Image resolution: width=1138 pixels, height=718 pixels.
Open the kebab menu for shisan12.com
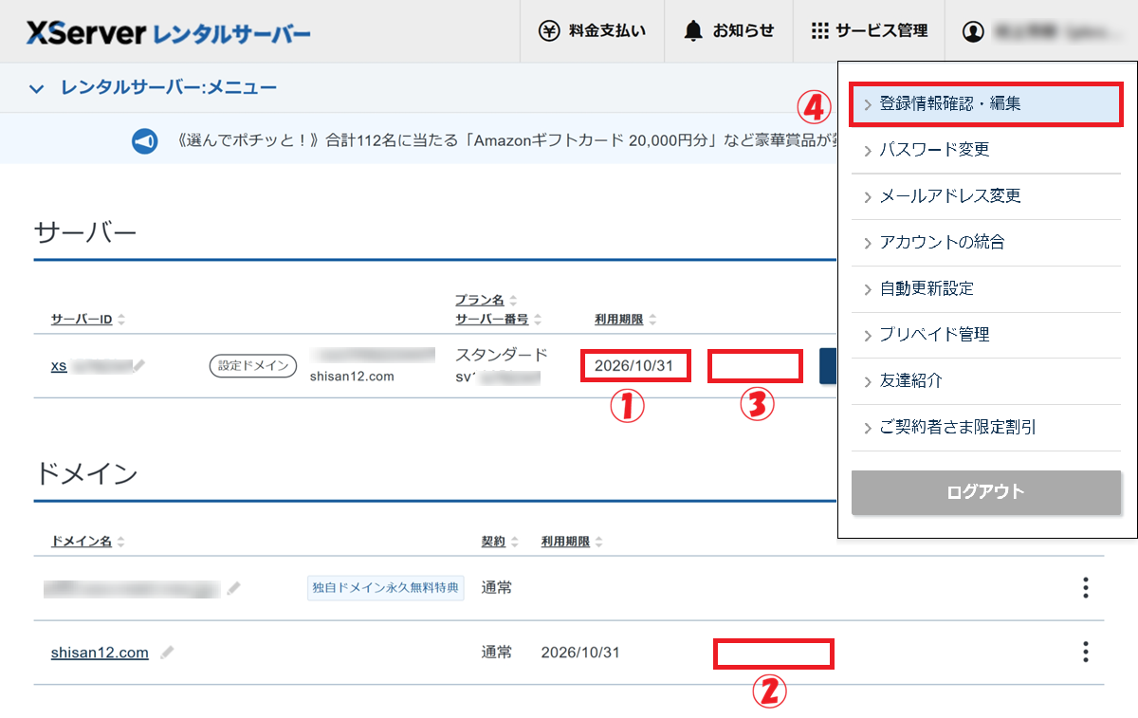click(1085, 653)
